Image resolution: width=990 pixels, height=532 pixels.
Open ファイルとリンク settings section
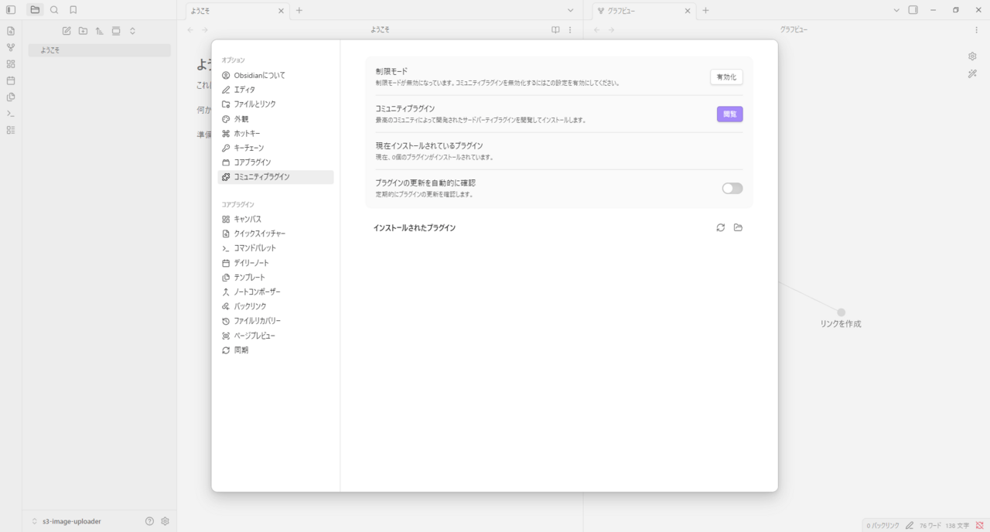click(275, 104)
